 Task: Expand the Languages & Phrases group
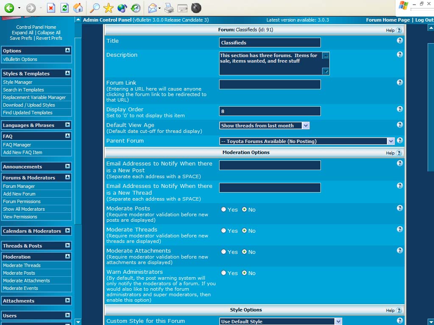67,125
